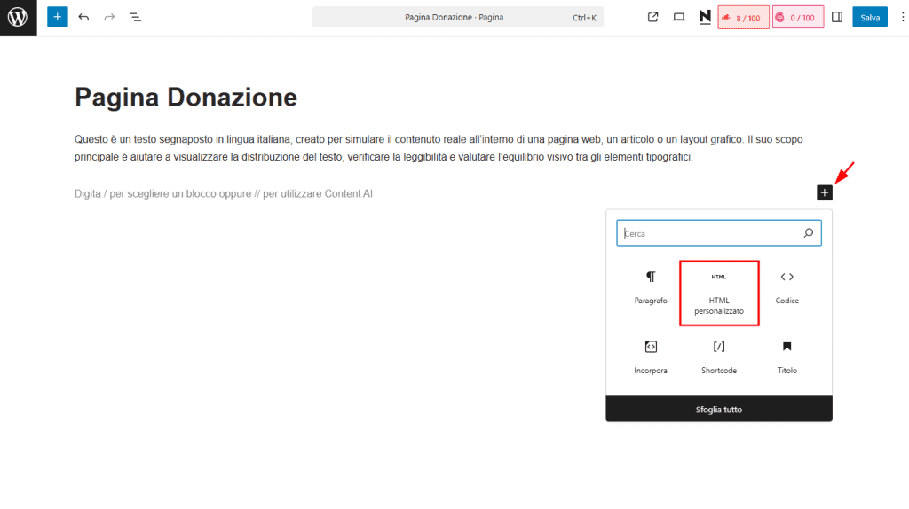The width and height of the screenshot is (909, 509).
Task: Click the search magnifier icon
Action: (x=809, y=233)
